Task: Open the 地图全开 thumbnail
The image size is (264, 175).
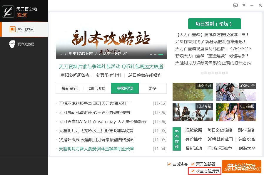Action: click(x=193, y=92)
